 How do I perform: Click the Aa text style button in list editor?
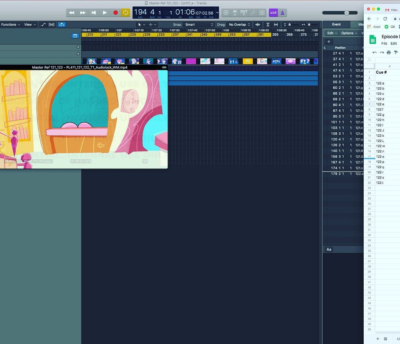329,249
